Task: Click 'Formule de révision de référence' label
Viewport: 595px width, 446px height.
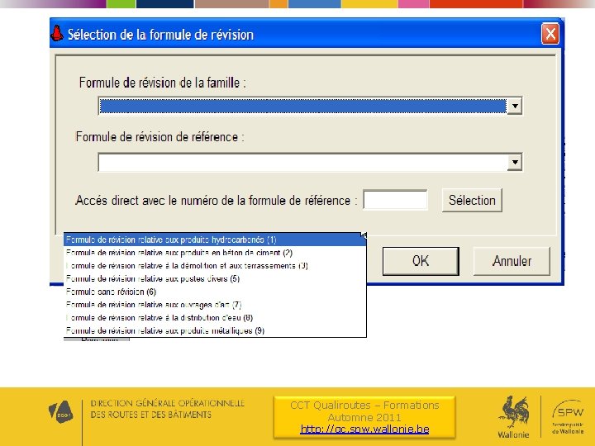Action: (159, 137)
